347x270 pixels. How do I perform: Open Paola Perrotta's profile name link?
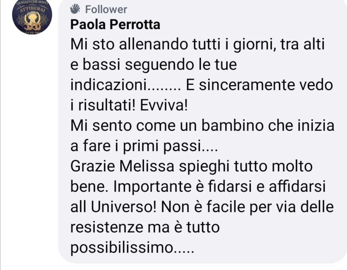[115, 24]
